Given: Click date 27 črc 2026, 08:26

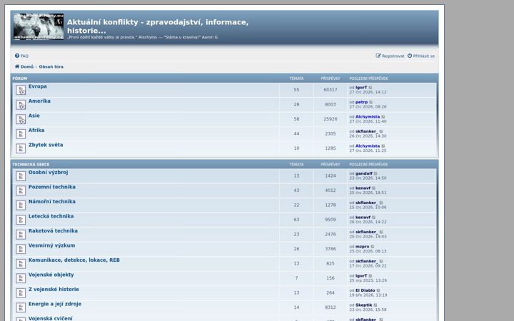Looking at the screenshot, I should coord(368,107).
